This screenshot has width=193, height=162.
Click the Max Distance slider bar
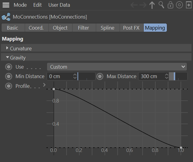(178, 76)
